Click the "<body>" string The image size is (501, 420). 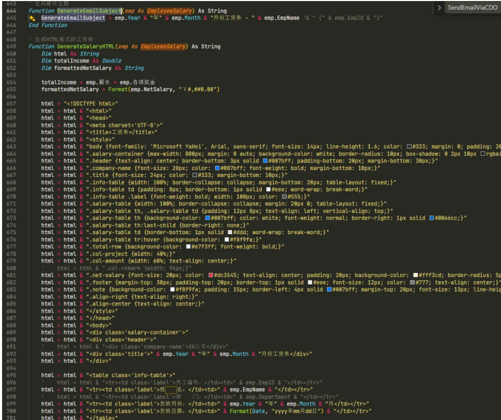click(x=99, y=325)
